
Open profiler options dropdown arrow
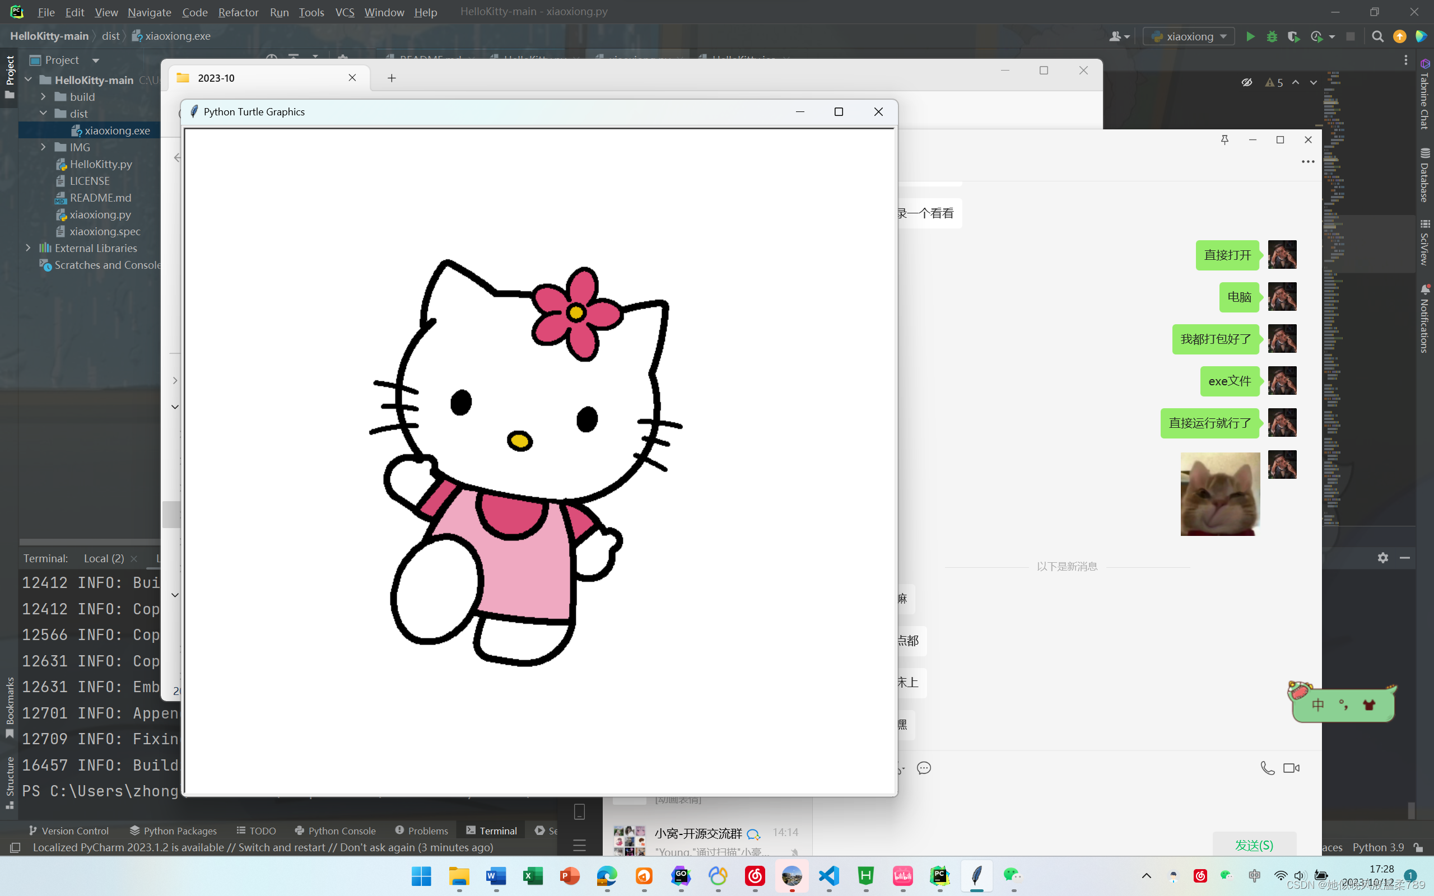1332,37
